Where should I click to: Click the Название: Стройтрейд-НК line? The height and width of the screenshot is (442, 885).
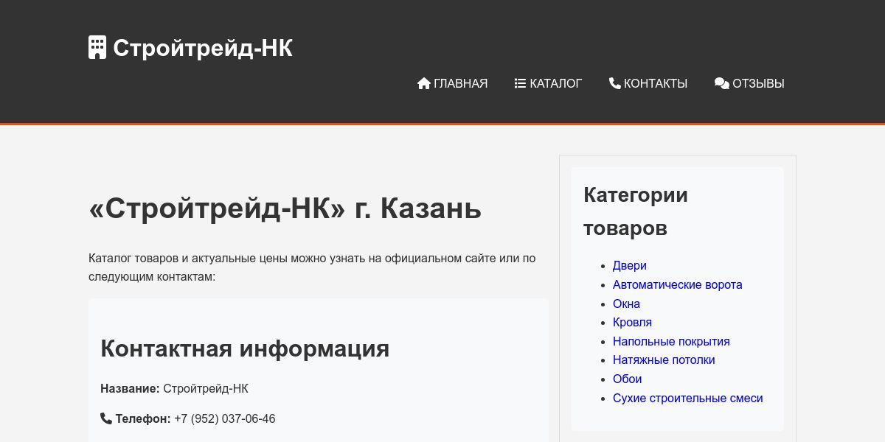tap(175, 388)
